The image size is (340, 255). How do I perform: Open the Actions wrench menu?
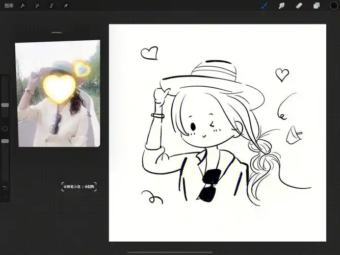click(x=23, y=6)
